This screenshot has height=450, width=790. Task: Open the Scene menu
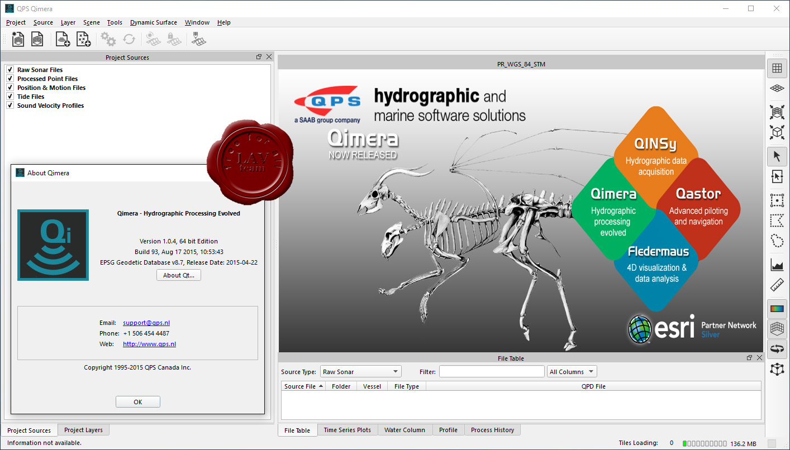92,22
